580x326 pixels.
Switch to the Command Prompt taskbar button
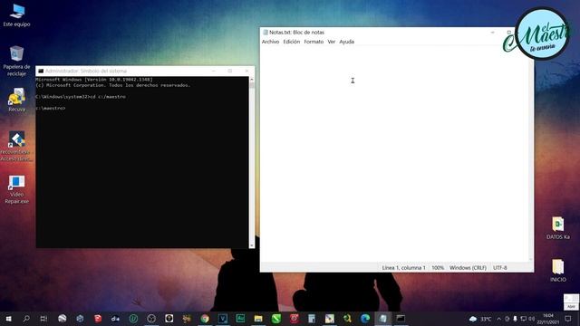401,319
